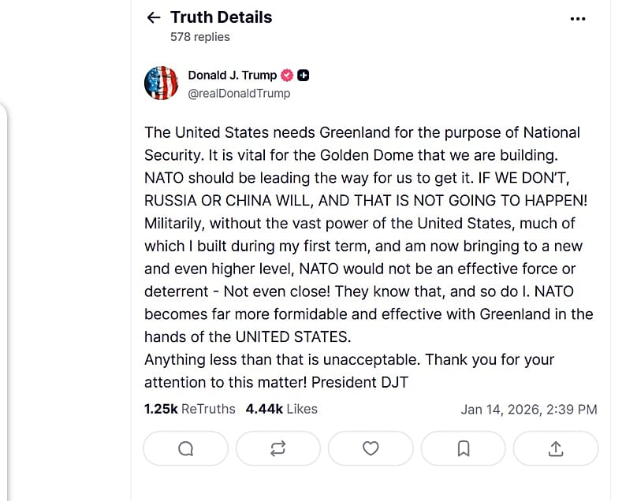Viewport: 637px width, 501px height.
Task: Share the post using the upload icon
Action: (x=556, y=448)
